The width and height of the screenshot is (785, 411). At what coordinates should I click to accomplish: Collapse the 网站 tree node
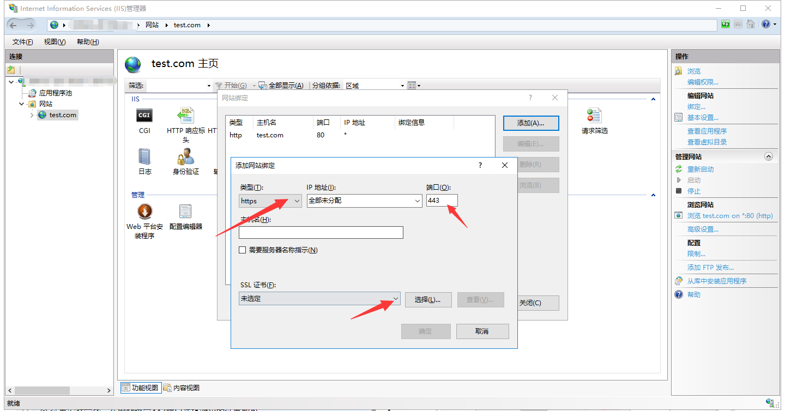tap(22, 104)
